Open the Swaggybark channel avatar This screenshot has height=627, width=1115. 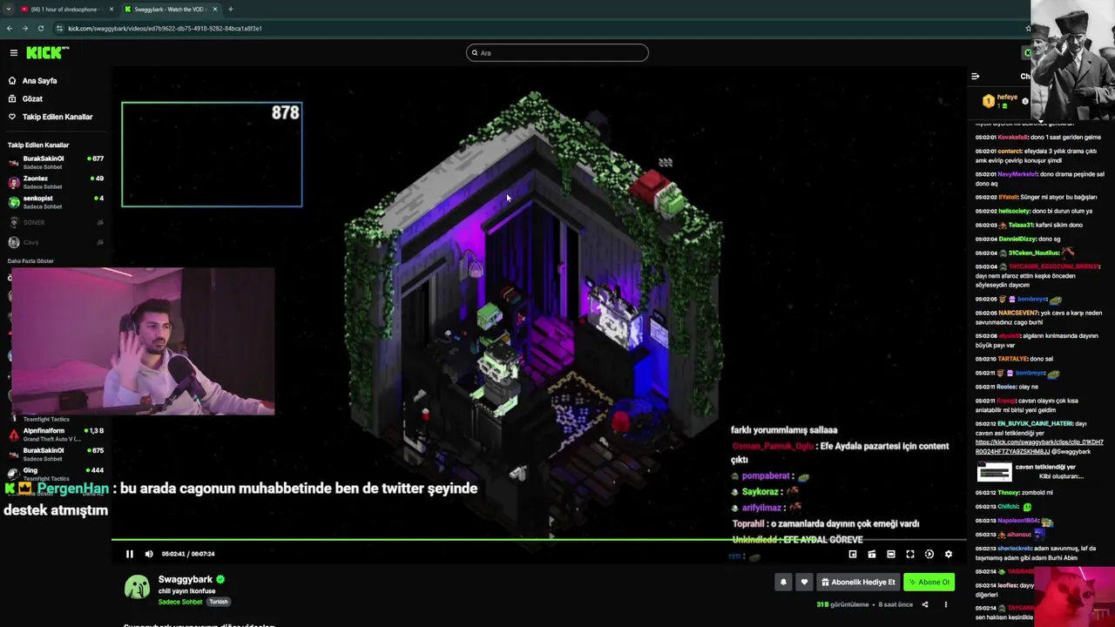click(137, 588)
